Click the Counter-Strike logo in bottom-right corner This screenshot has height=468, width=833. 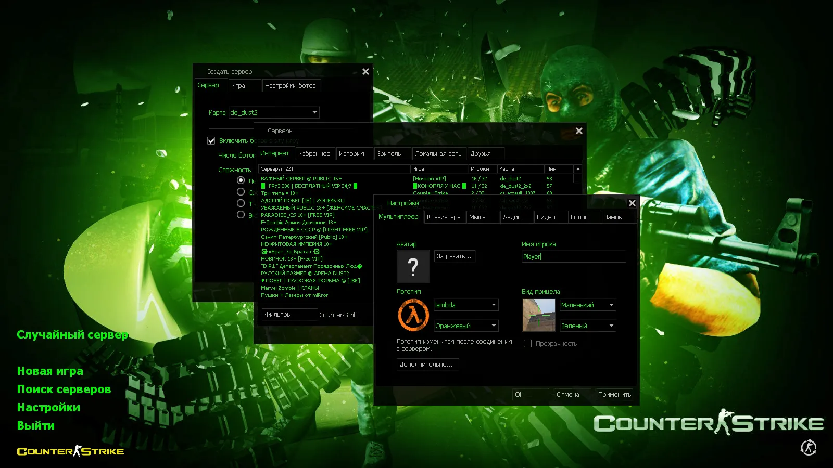708,424
